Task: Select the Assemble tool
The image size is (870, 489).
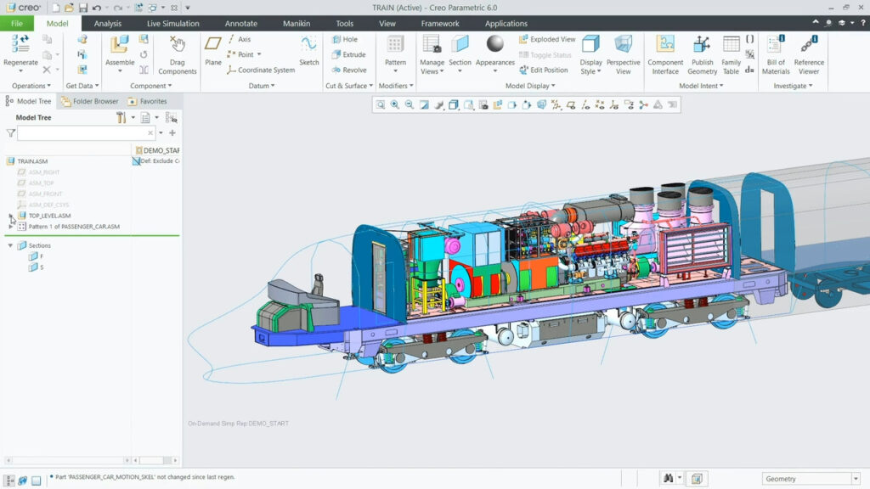Action: point(120,49)
